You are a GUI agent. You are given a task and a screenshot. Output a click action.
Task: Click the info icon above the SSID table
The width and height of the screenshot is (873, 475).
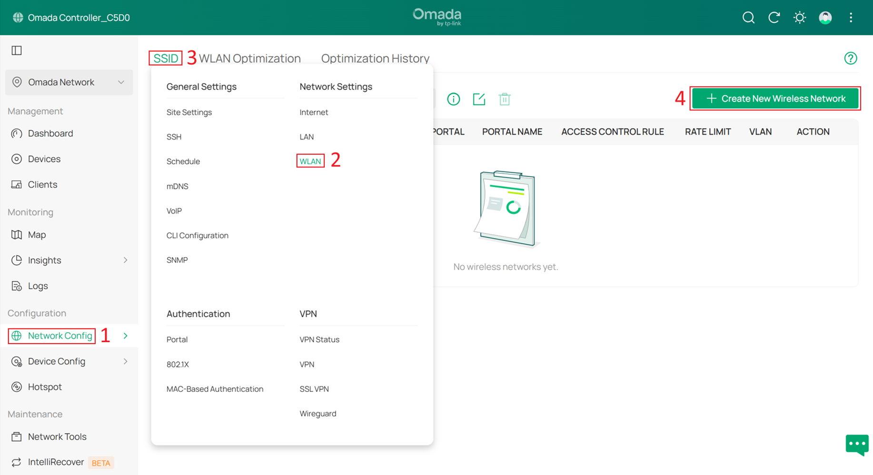pyautogui.click(x=454, y=99)
